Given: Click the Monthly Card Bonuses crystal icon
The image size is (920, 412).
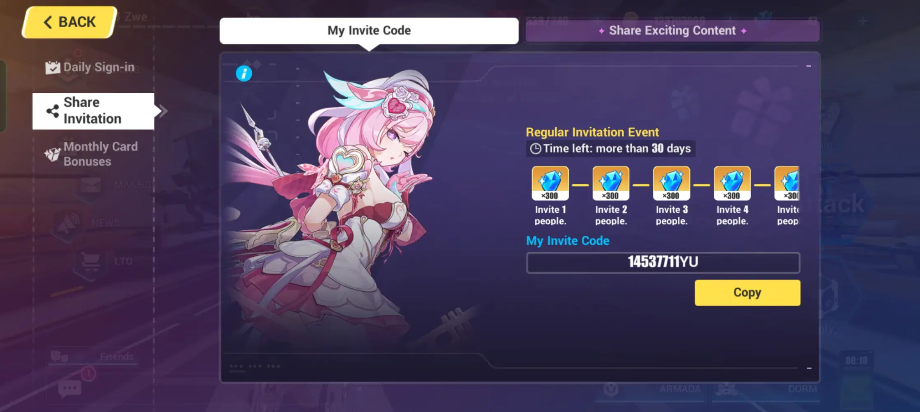Looking at the screenshot, I should [52, 154].
